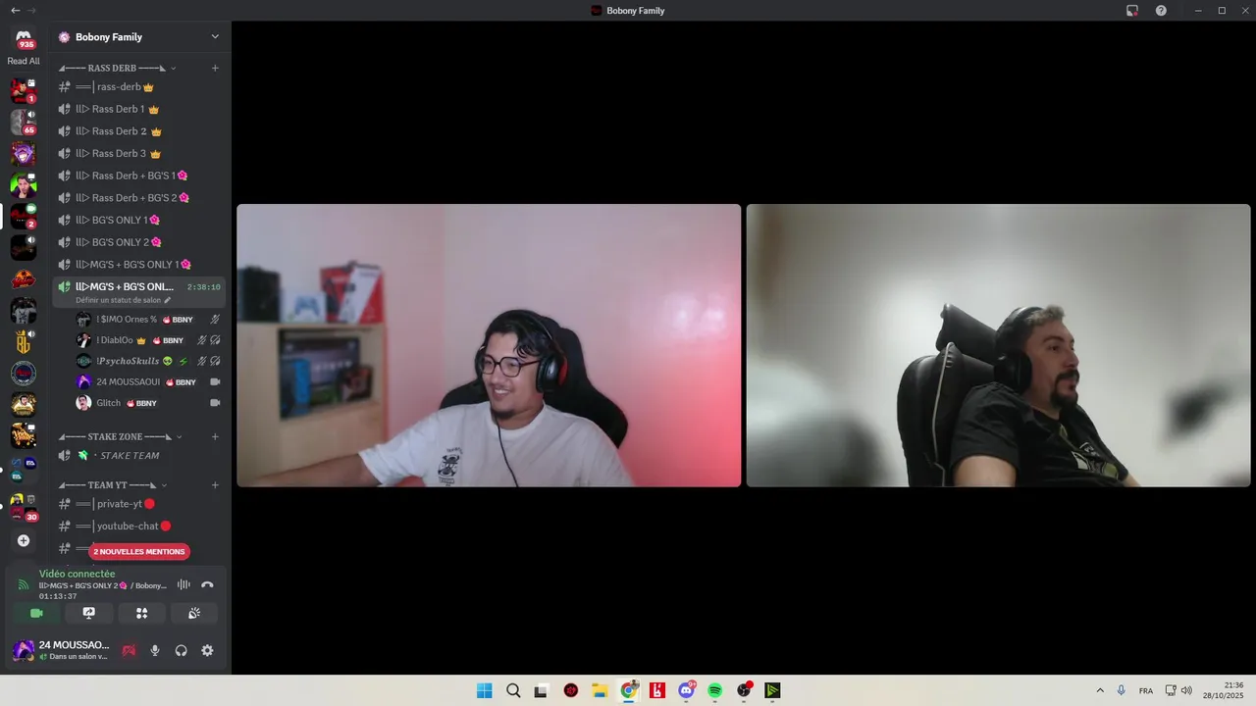This screenshot has height=706, width=1256.
Task: Open 24 MOUSSAO user profile panel
Action: click(61, 650)
